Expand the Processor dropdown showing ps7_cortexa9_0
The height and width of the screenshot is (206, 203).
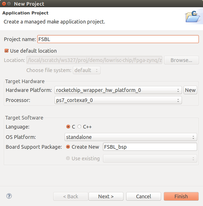pyautogui.click(x=118, y=100)
